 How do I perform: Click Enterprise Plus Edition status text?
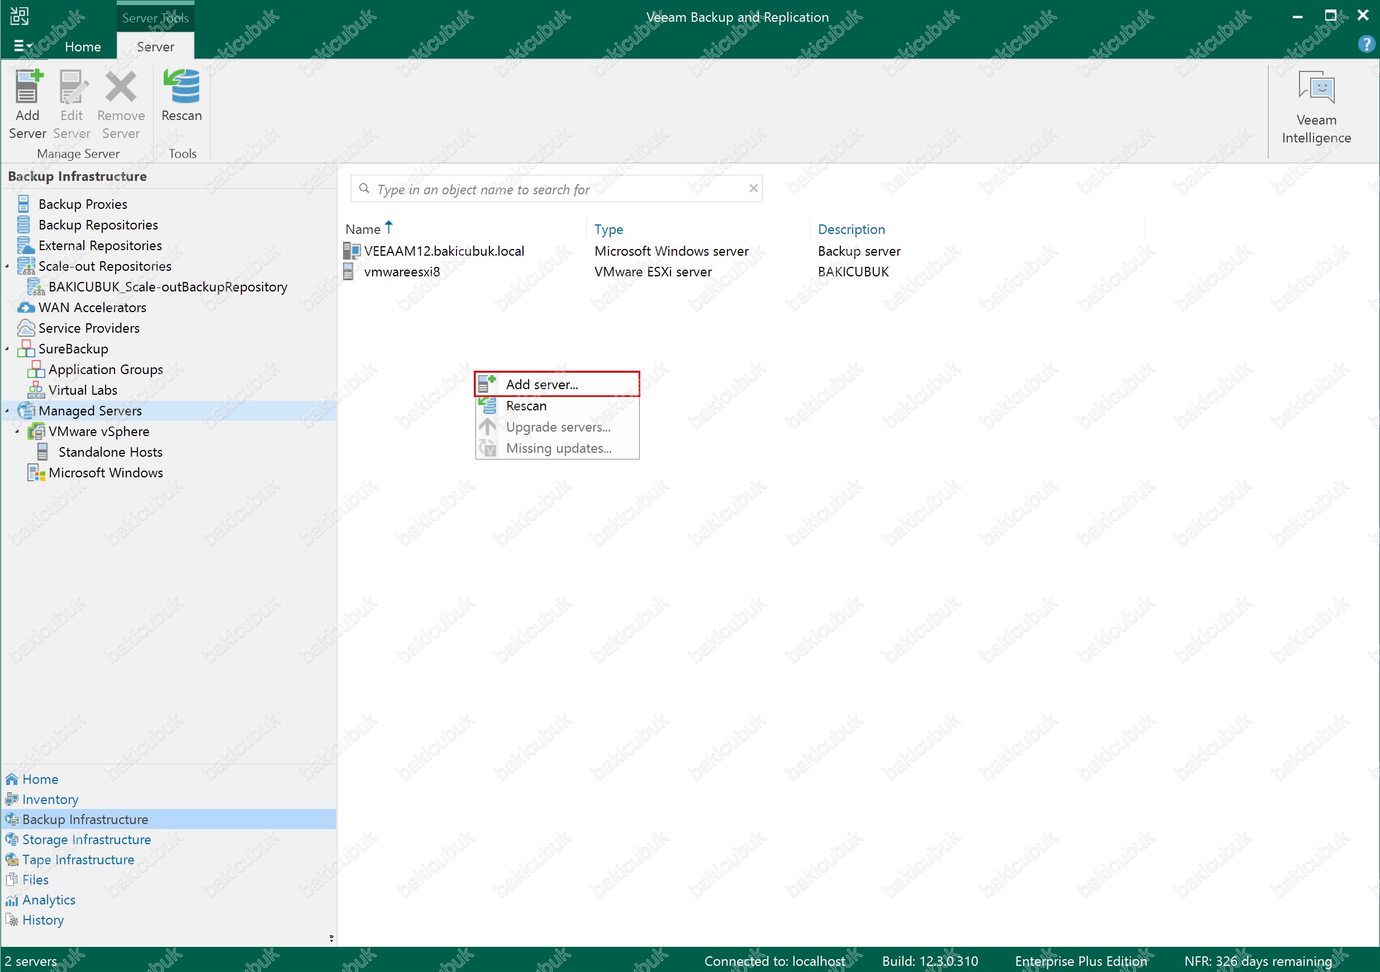coord(1081,961)
